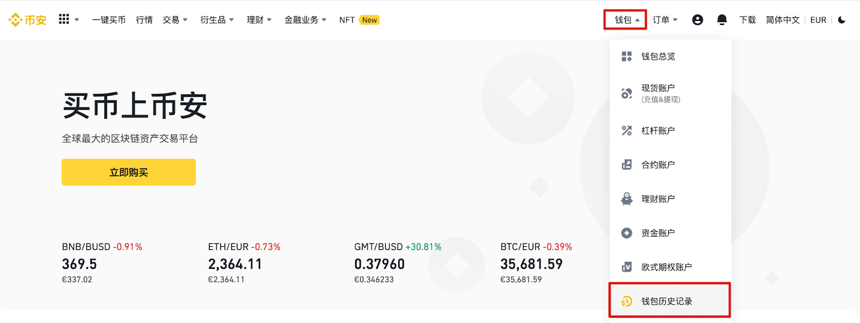Expand the arrow next to apps grid
The height and width of the screenshot is (323, 860).
[x=77, y=20]
